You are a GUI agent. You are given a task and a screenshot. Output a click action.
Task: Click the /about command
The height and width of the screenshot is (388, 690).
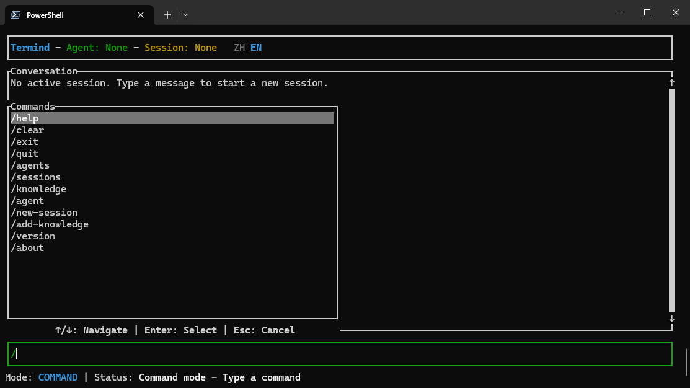[x=27, y=248]
